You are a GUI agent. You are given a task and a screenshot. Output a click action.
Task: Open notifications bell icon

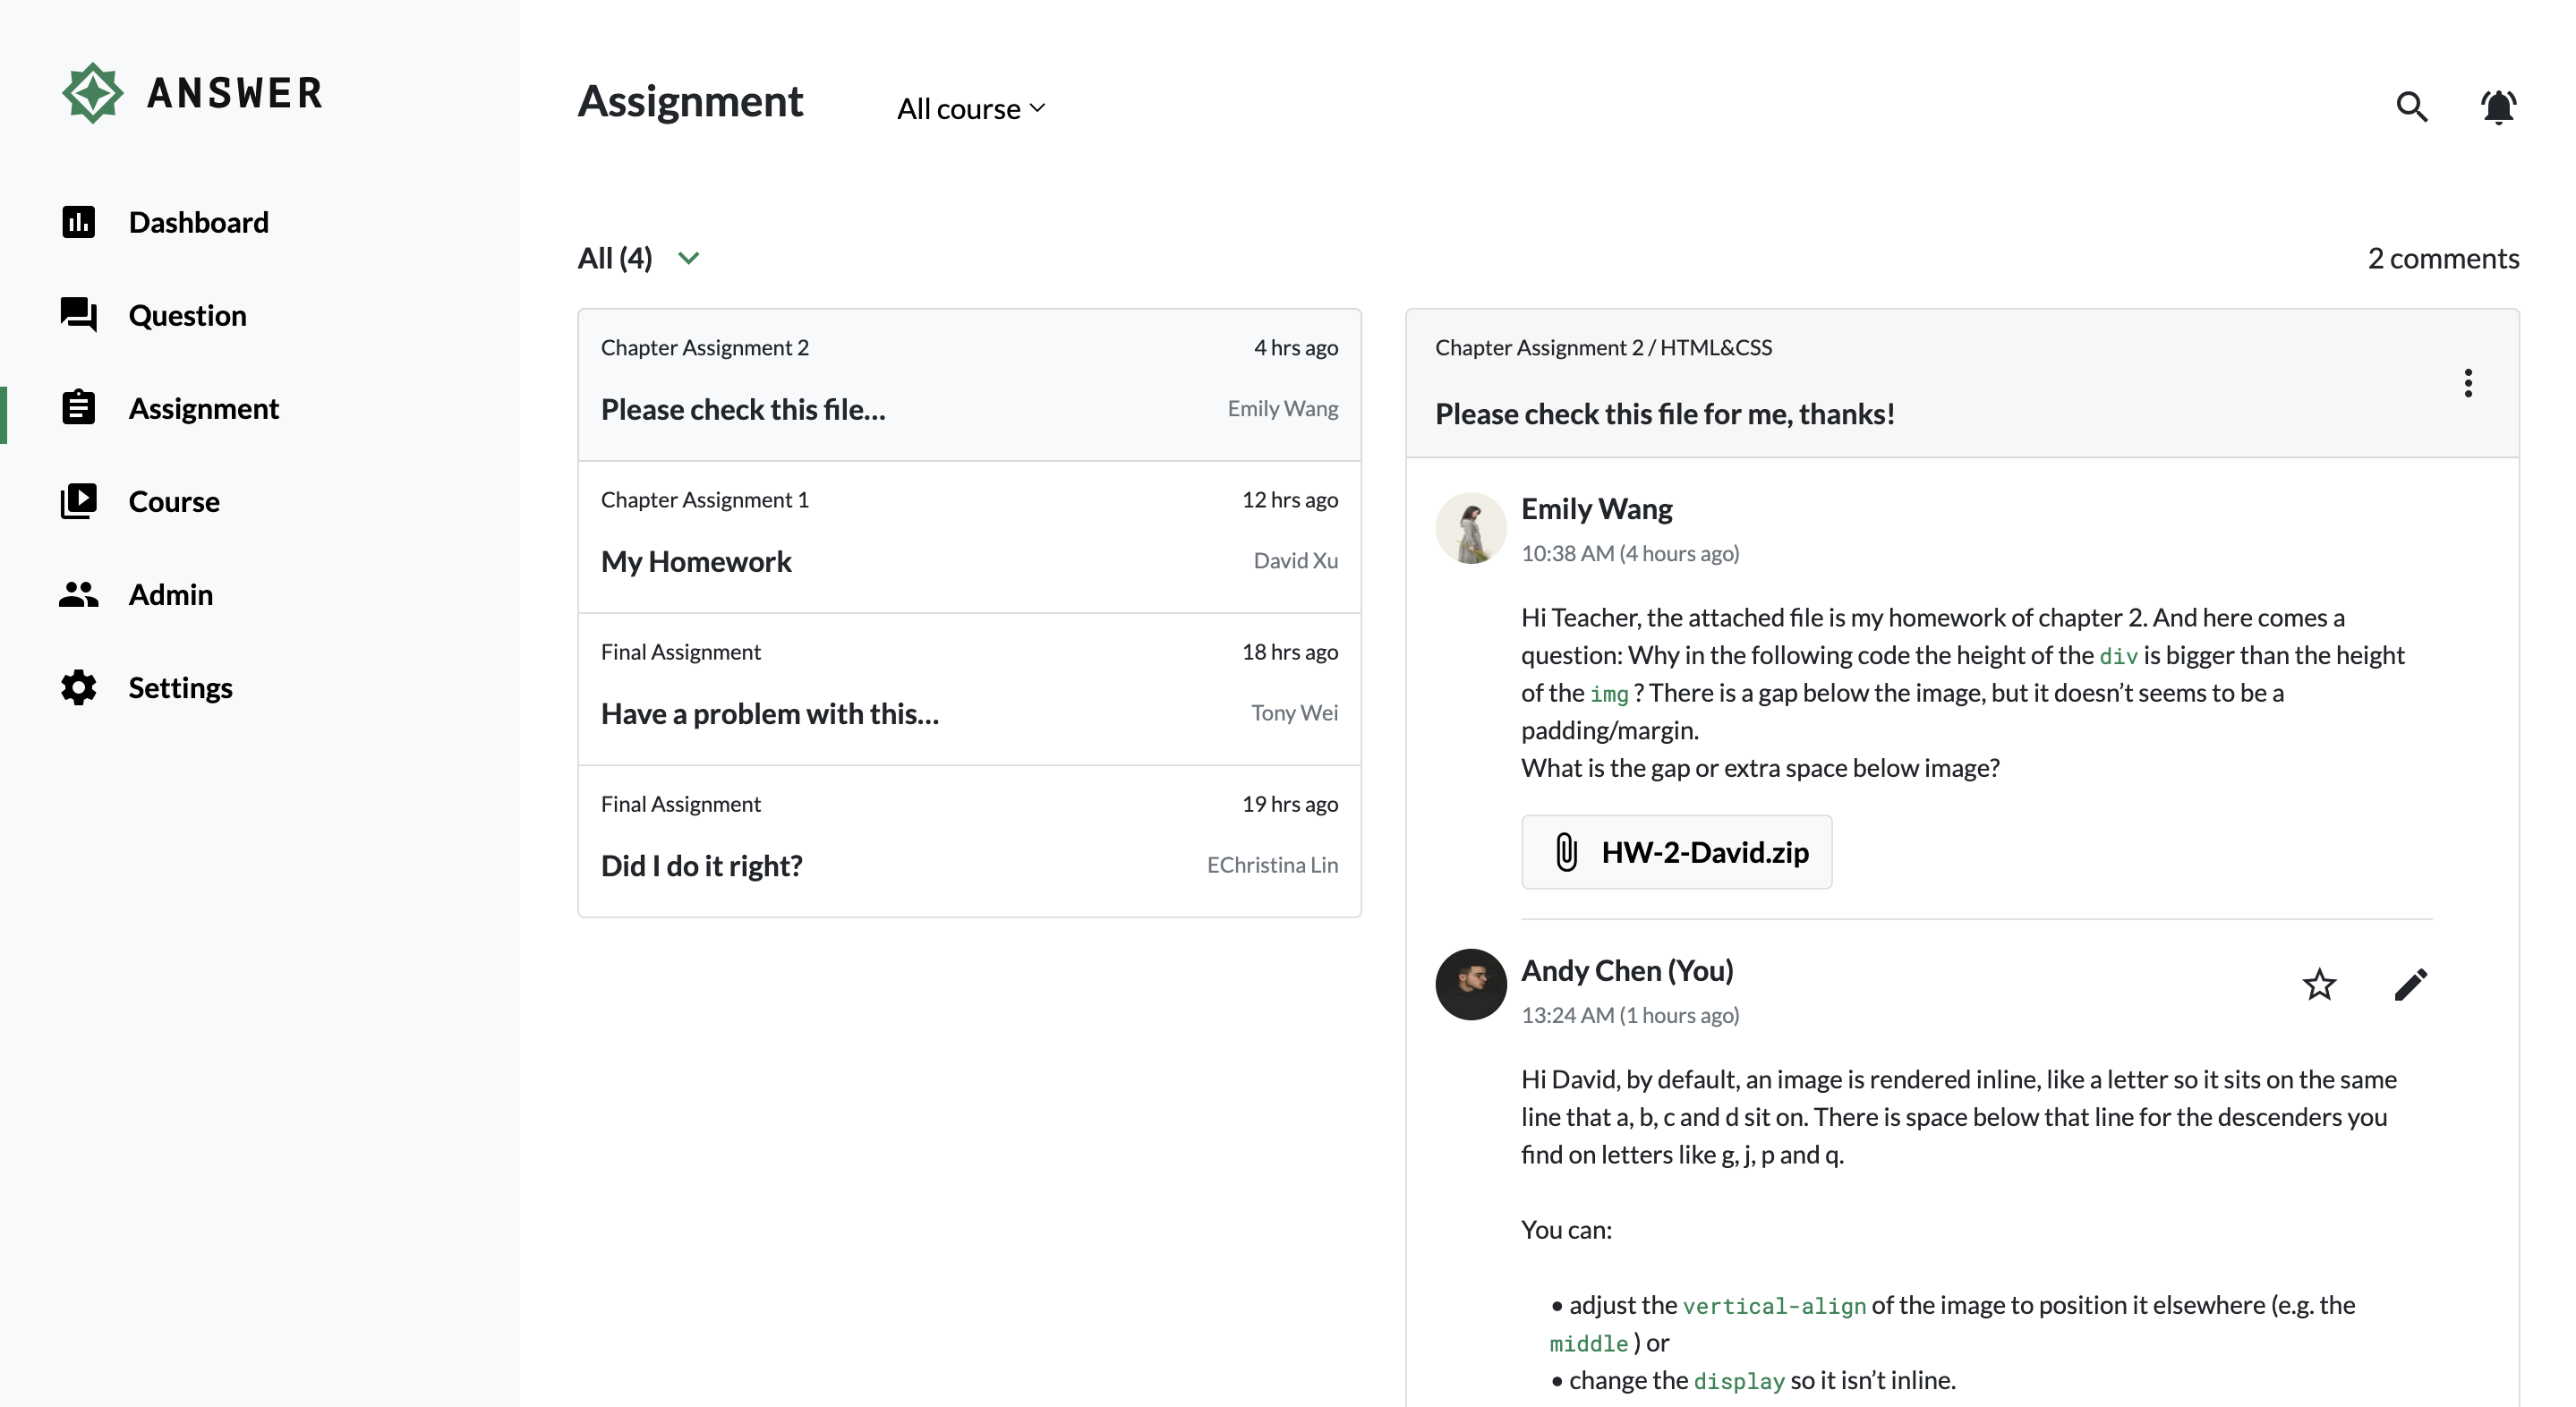pyautogui.click(x=2497, y=106)
